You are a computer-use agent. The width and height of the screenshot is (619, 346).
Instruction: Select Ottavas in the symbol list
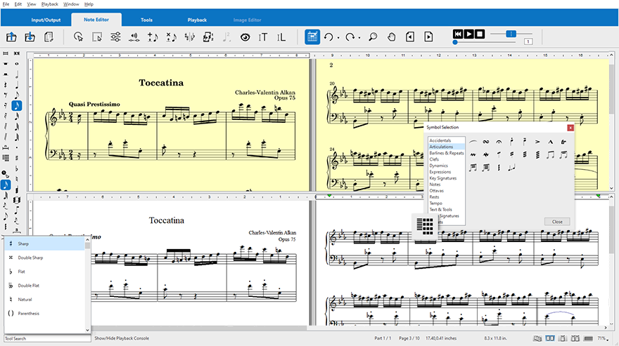pyautogui.click(x=436, y=191)
